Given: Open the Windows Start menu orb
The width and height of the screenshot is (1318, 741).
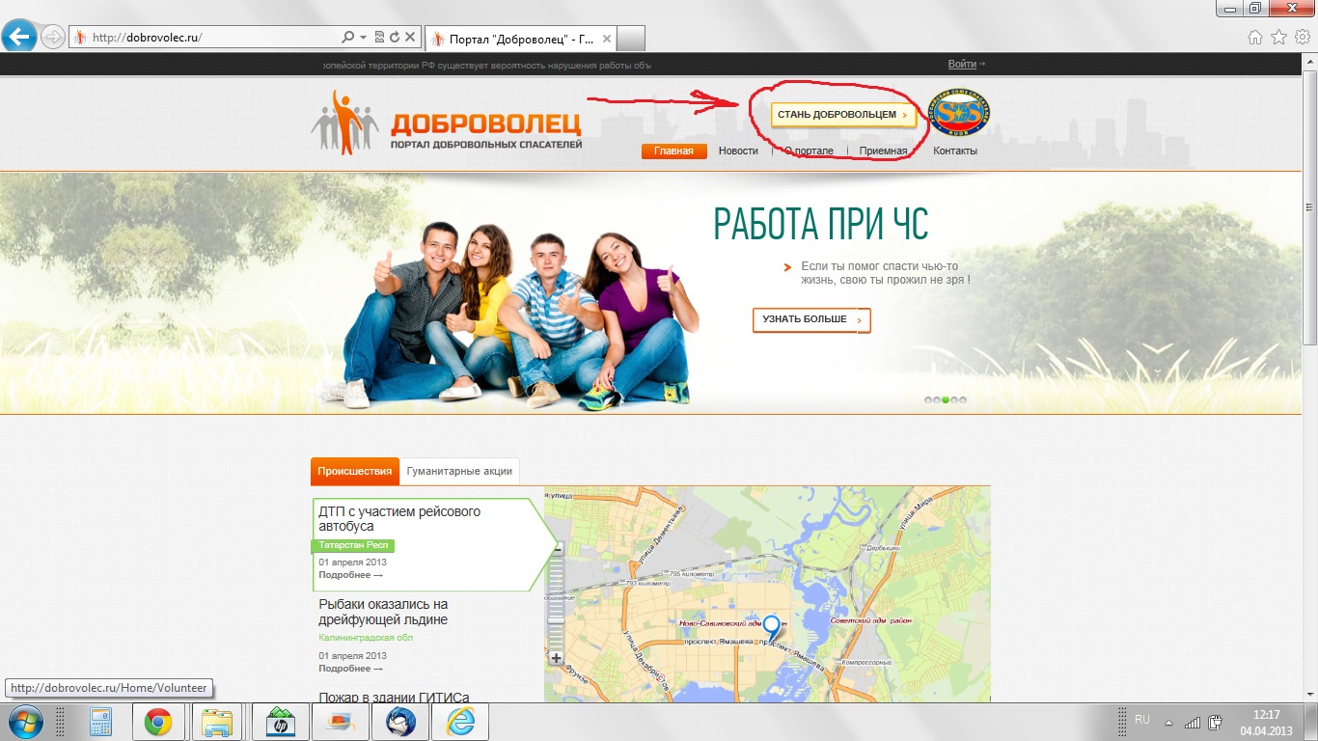Looking at the screenshot, I should pos(25,722).
